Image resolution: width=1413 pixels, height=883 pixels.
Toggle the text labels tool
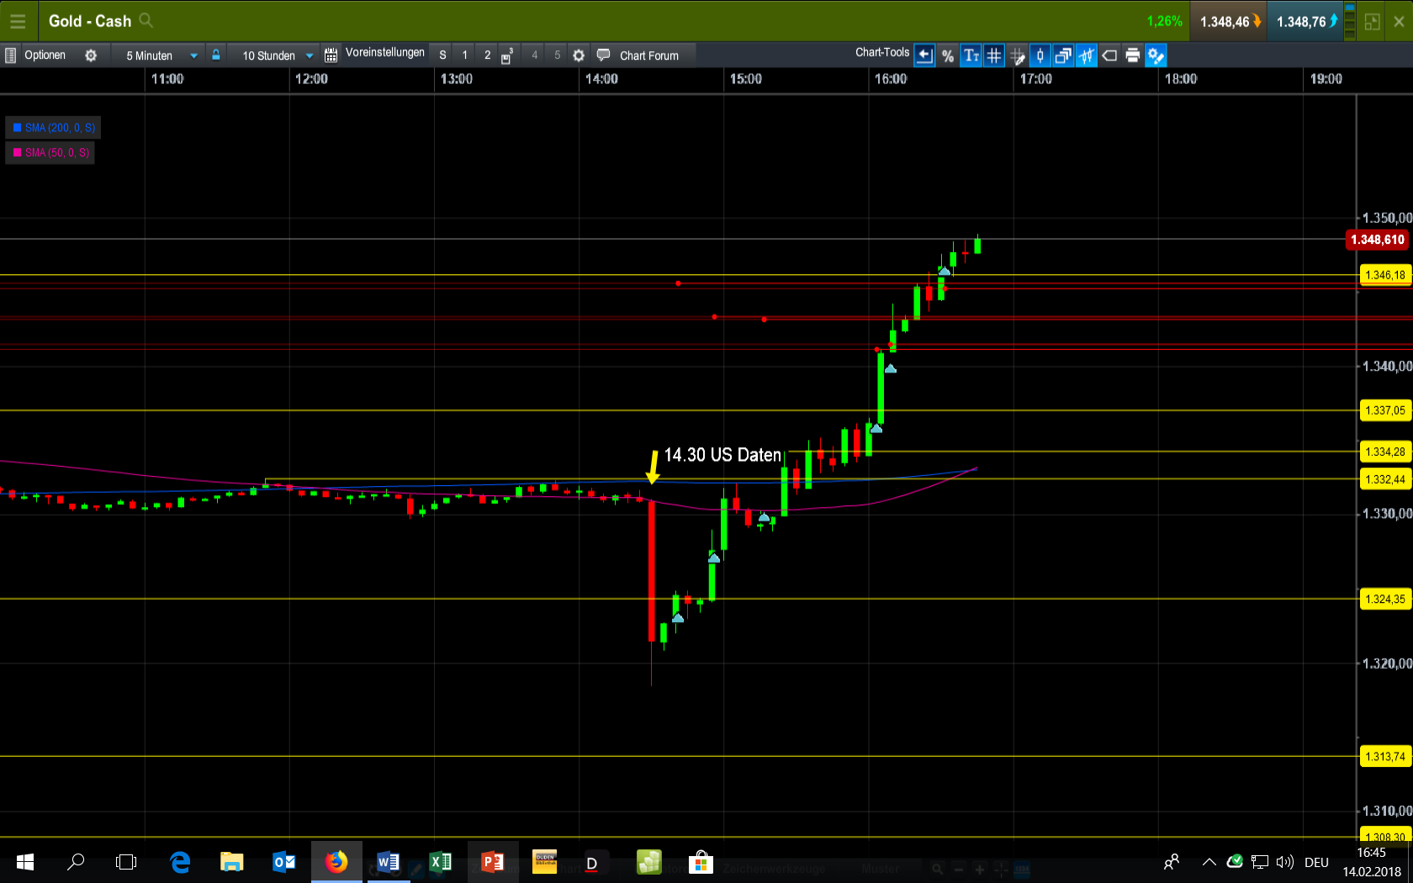click(971, 56)
